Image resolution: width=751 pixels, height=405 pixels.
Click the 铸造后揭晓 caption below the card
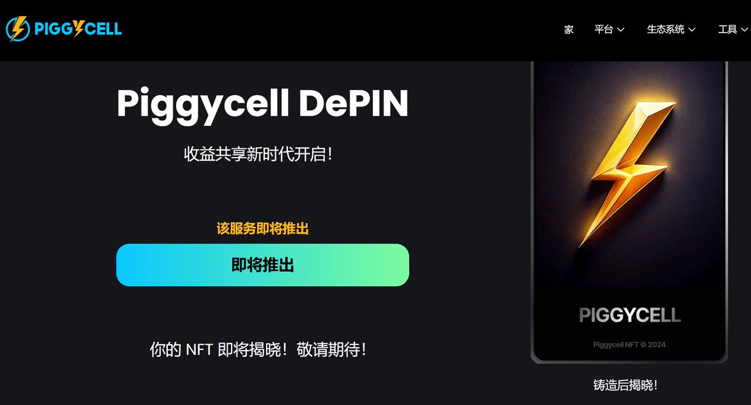click(x=626, y=385)
